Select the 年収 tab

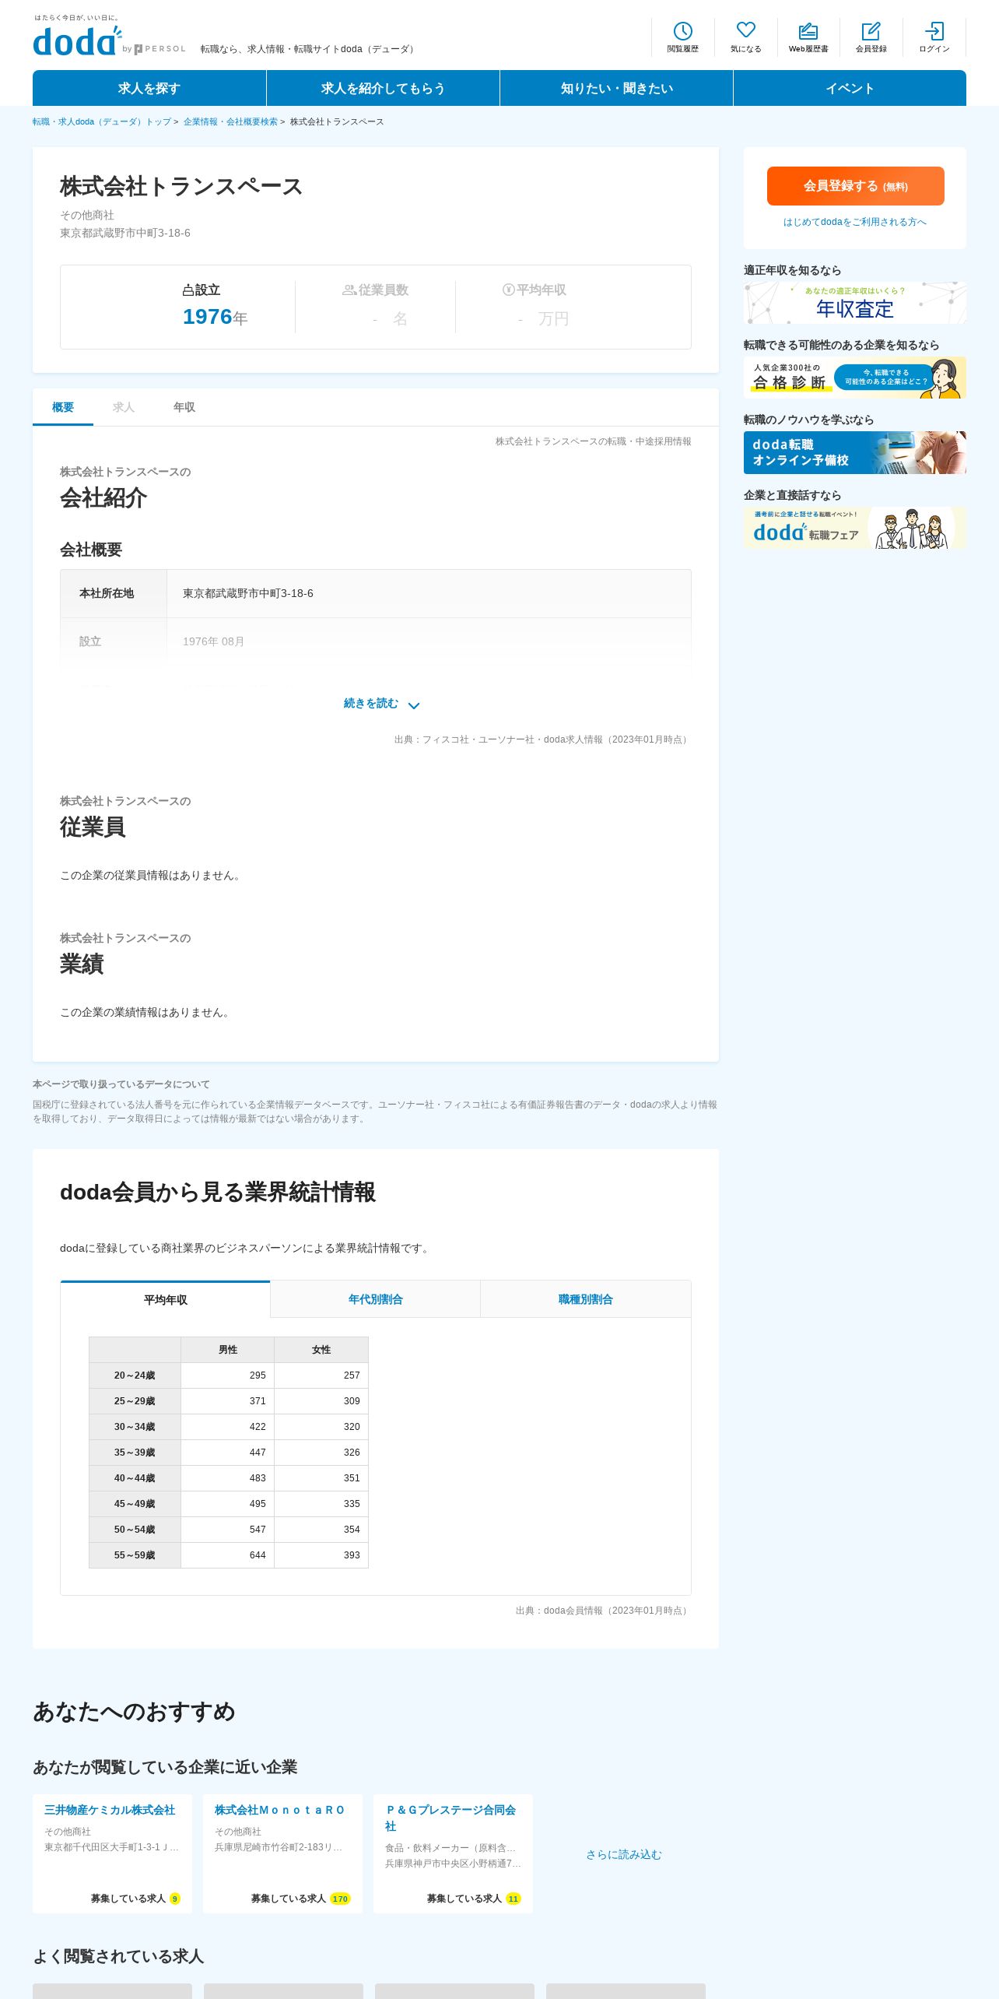point(184,407)
